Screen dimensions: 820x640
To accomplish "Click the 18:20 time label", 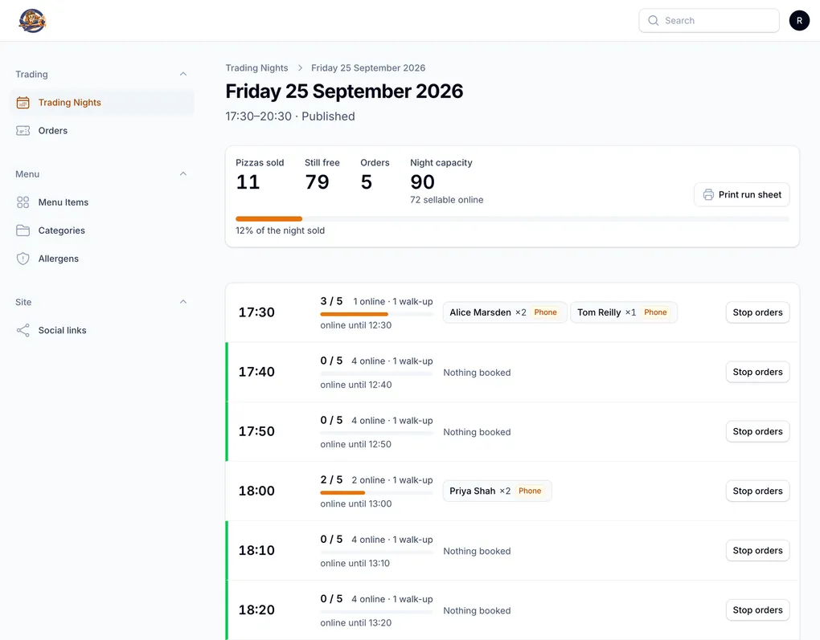I will pos(256,610).
